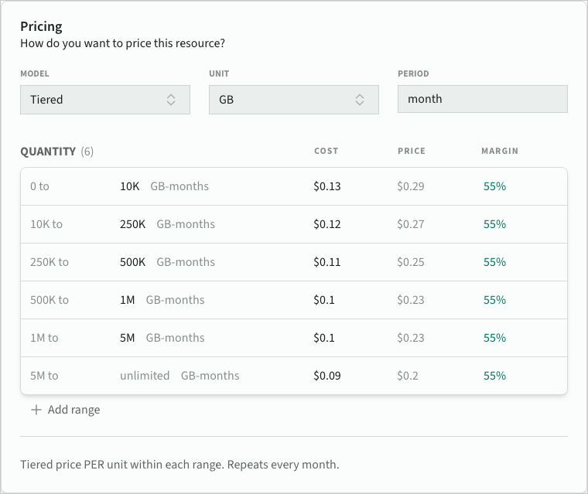Change the 500K tier upper limit
Image resolution: width=588 pixels, height=494 pixels.
(132, 262)
